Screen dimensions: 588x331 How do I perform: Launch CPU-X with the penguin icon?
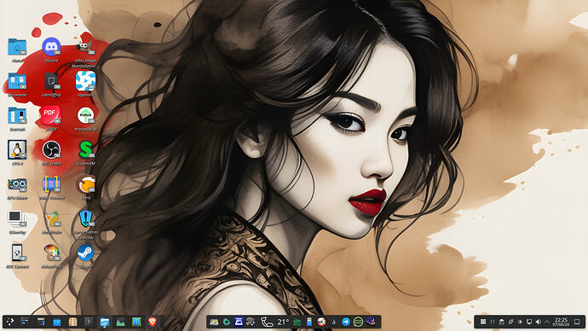point(17,150)
